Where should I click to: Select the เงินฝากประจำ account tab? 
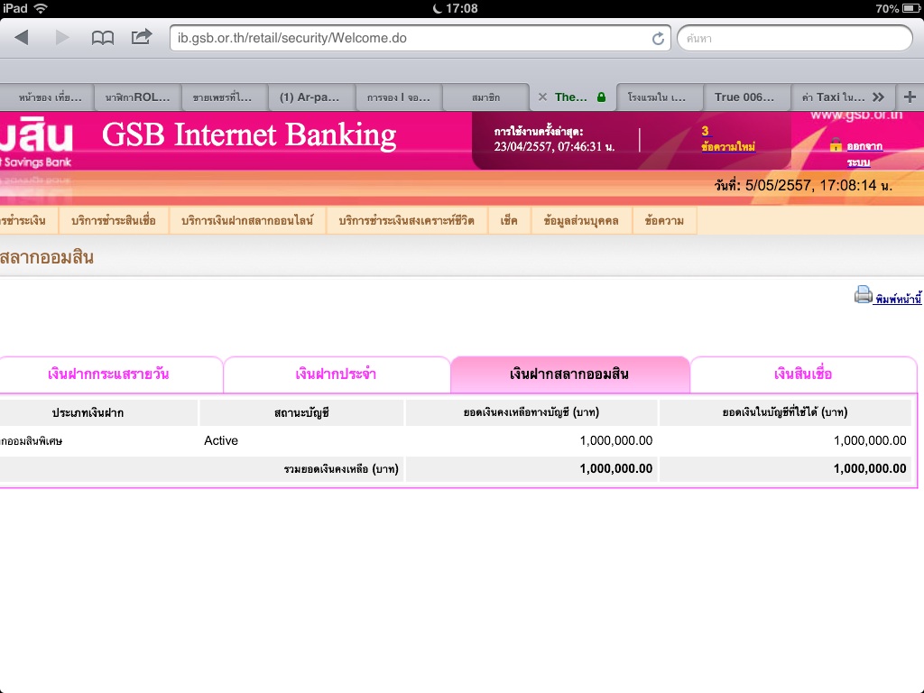tap(337, 374)
